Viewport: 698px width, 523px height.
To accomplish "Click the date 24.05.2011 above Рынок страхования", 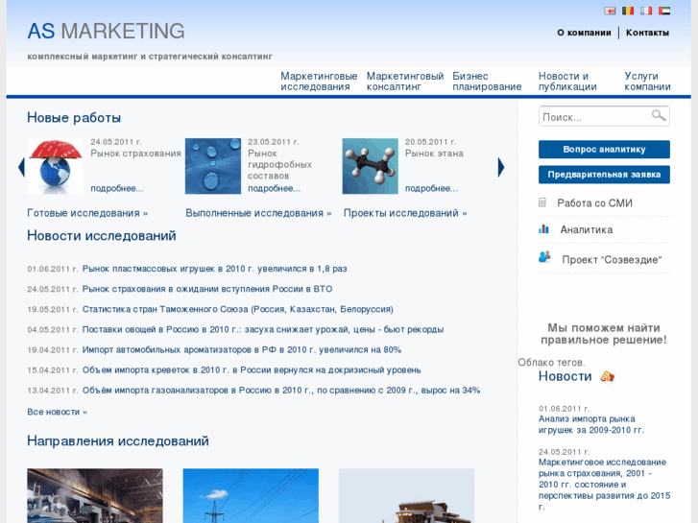I will click(x=116, y=142).
